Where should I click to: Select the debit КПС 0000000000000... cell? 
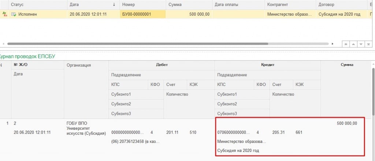[x=127, y=133]
